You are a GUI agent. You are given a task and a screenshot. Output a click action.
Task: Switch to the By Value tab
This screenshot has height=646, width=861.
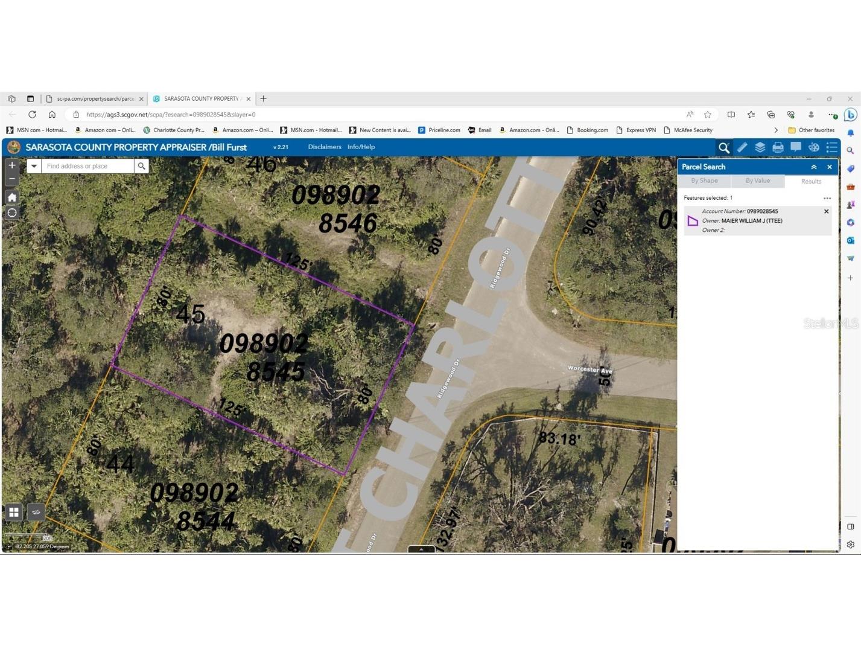point(757,181)
